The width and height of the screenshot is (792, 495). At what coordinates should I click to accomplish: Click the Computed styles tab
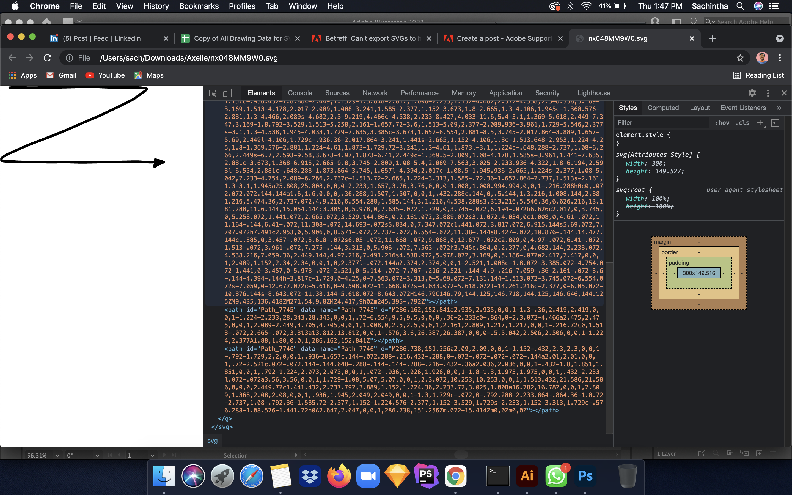(x=662, y=108)
